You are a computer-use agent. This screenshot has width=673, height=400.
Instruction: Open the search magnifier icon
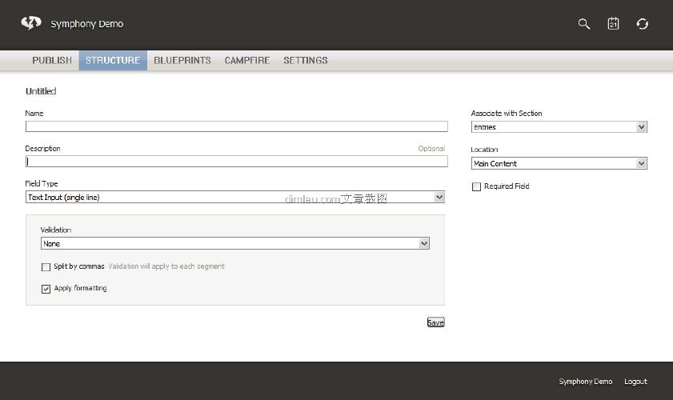coord(583,24)
